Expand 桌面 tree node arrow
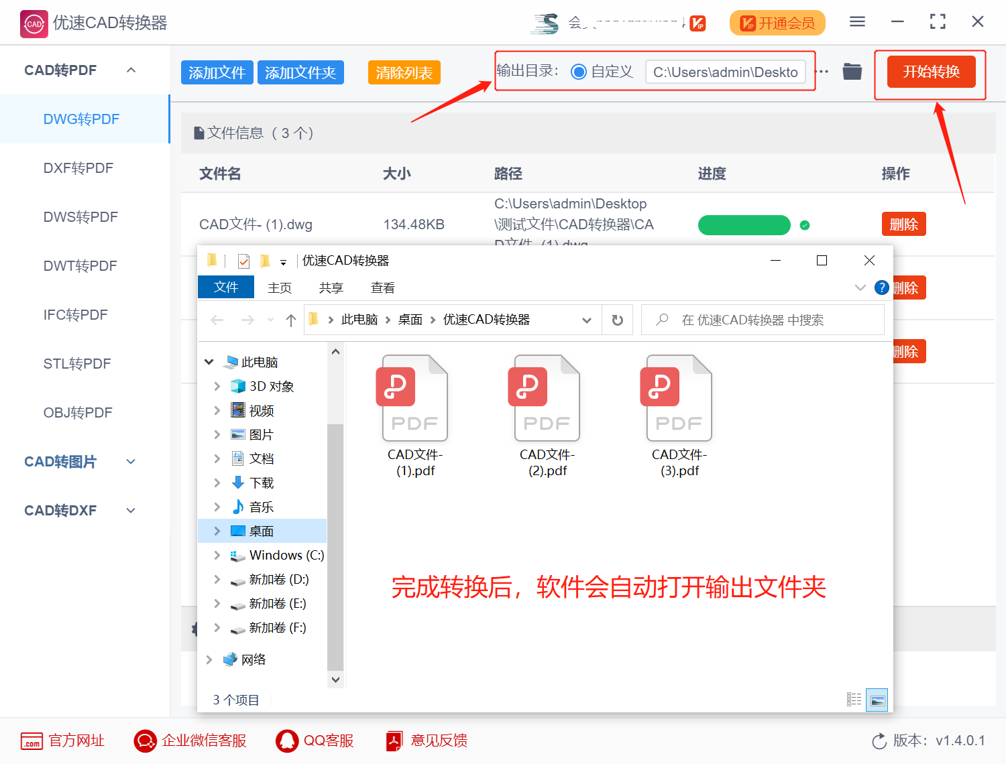Viewport: 1006px width, 764px height. 217,531
